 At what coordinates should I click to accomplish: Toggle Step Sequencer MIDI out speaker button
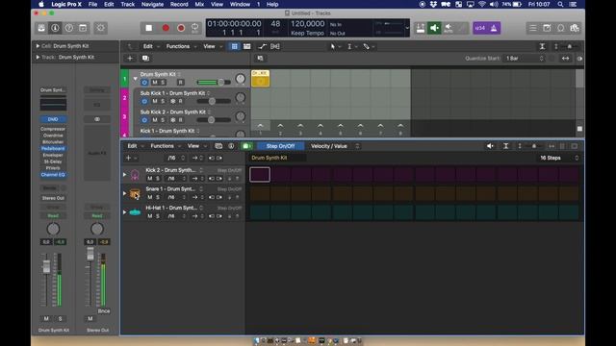[x=490, y=146]
